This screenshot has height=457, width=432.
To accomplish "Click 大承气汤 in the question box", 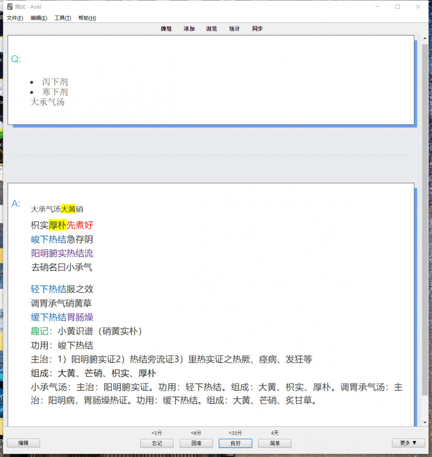I will point(48,102).
